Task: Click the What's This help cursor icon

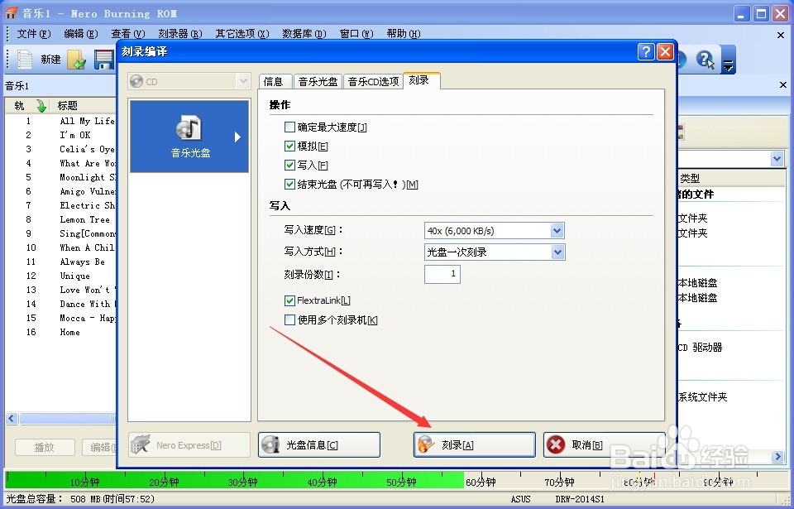Action: click(705, 60)
